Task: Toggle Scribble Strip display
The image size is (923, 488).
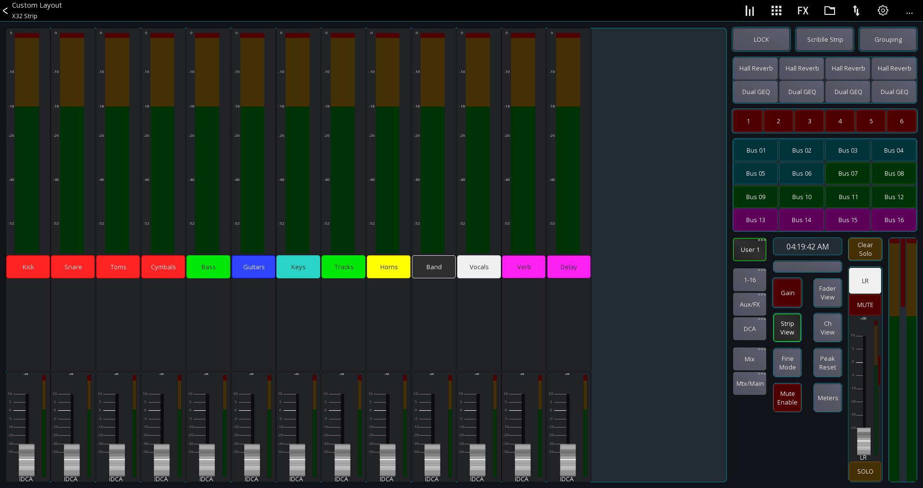Action: coord(825,39)
